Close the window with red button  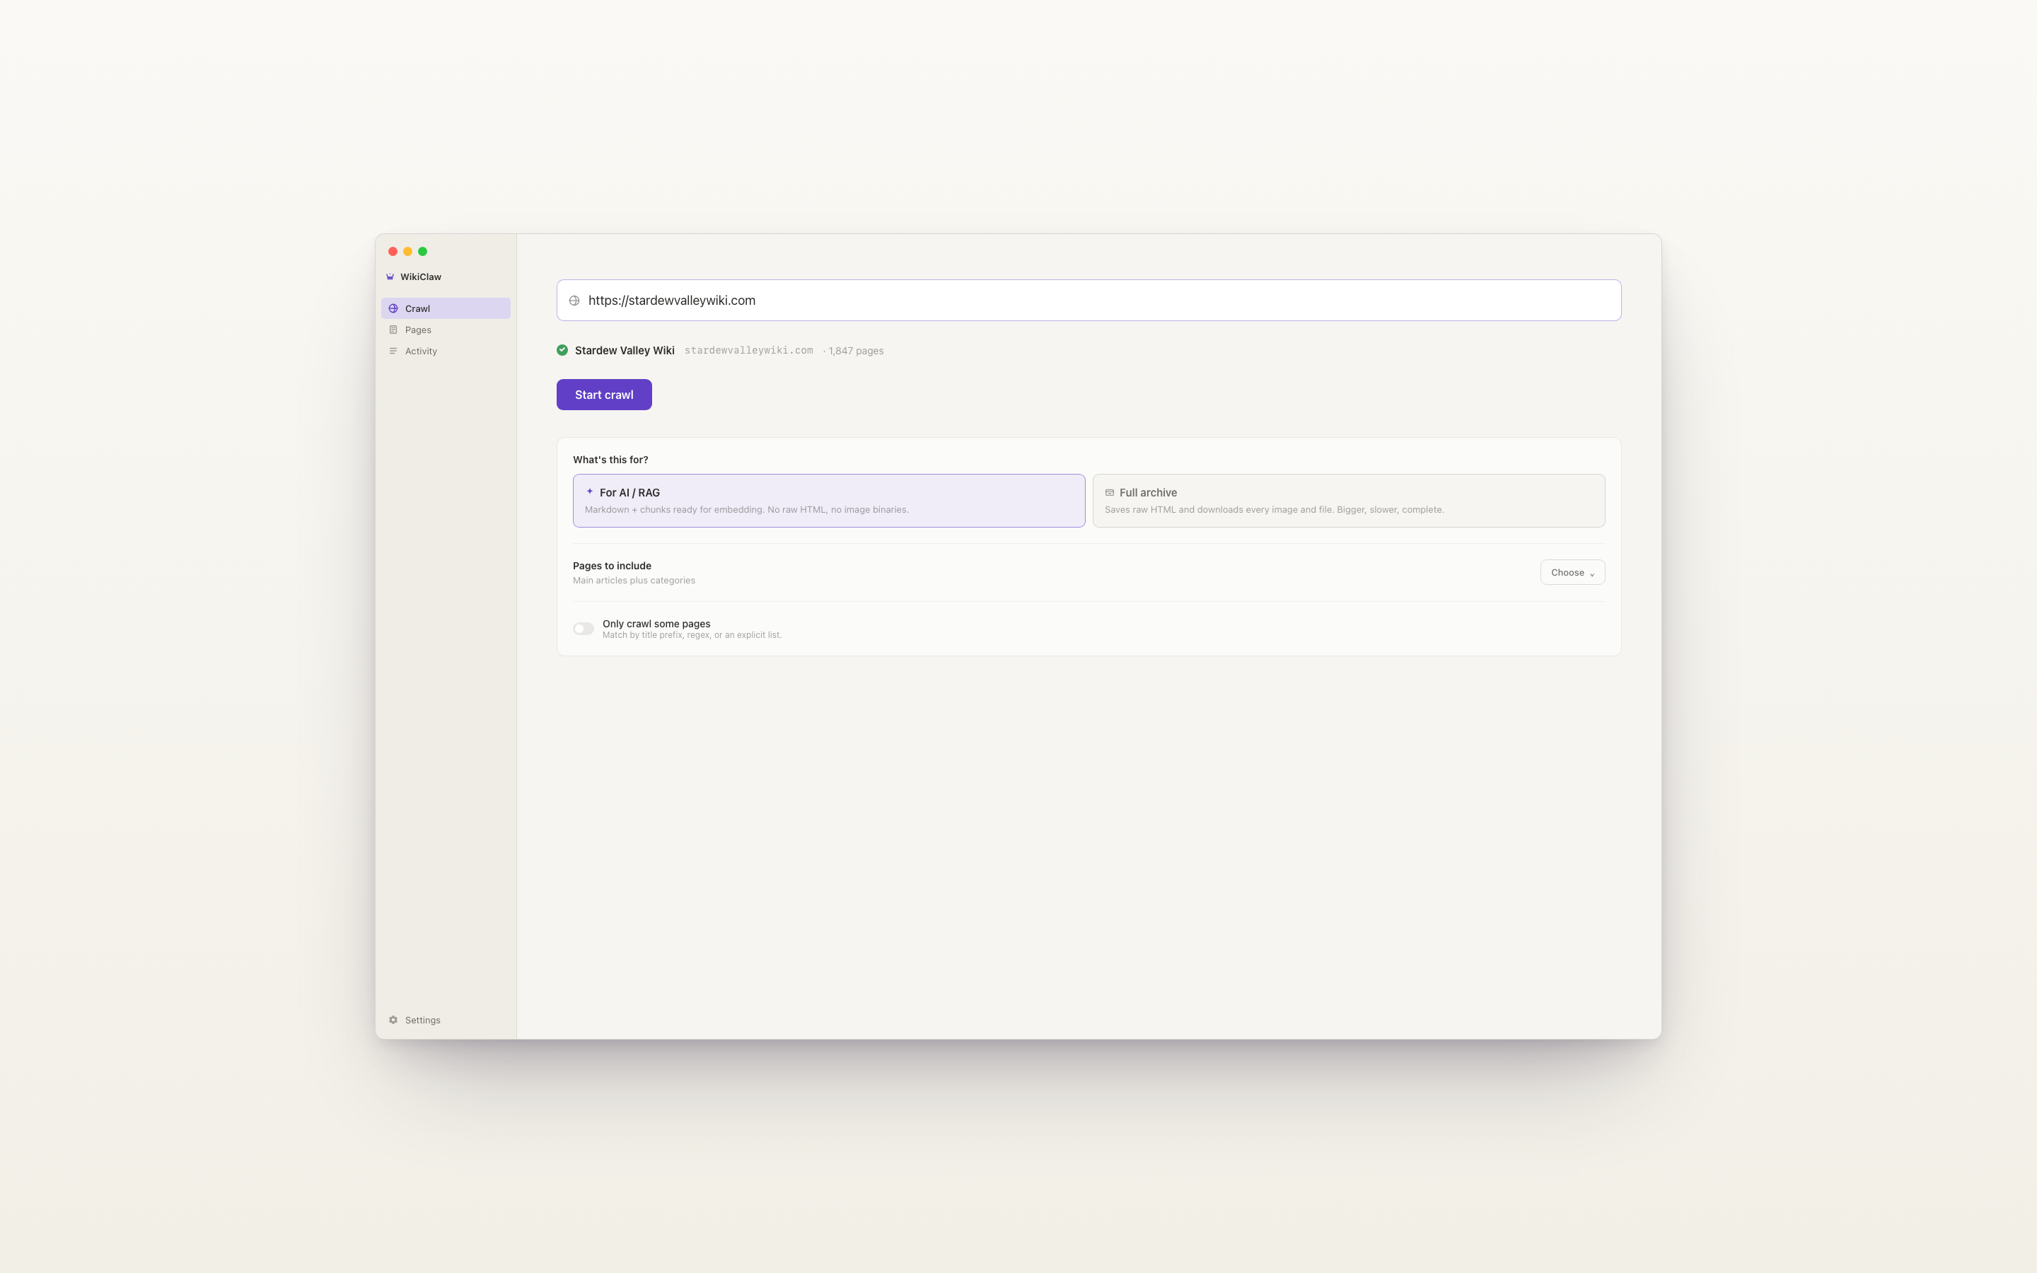[x=393, y=252]
